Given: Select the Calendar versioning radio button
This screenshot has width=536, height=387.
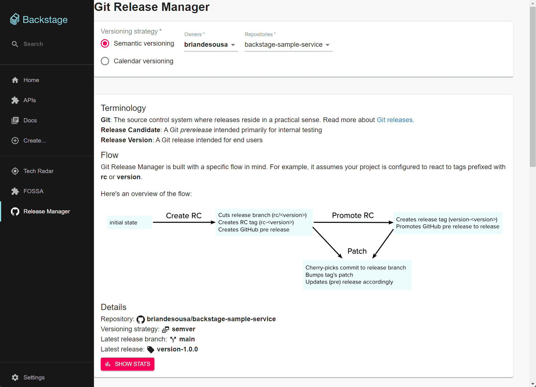Looking at the screenshot, I should coord(105,61).
